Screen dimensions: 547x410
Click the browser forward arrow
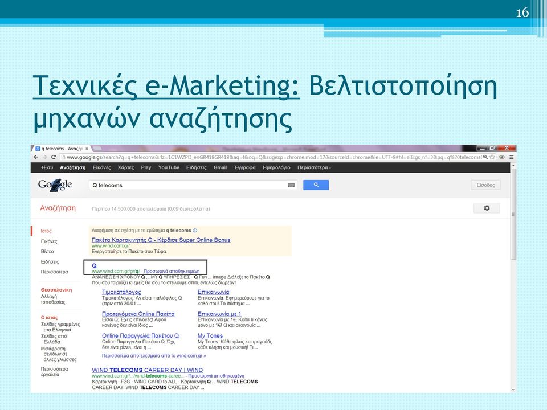(44, 157)
